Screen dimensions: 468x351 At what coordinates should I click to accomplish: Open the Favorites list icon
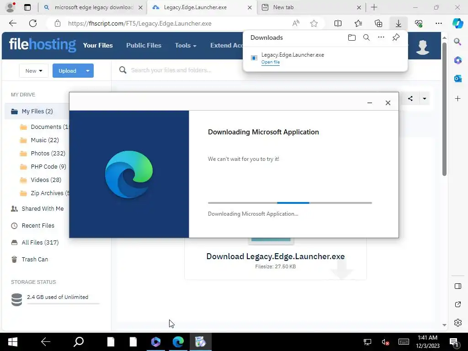[358, 23]
